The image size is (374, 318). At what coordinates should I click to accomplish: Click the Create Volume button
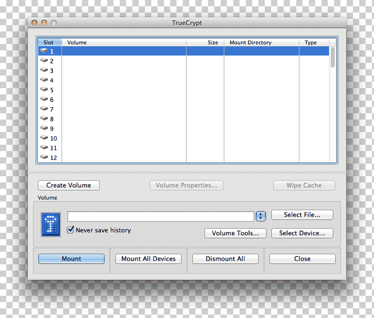(x=68, y=185)
